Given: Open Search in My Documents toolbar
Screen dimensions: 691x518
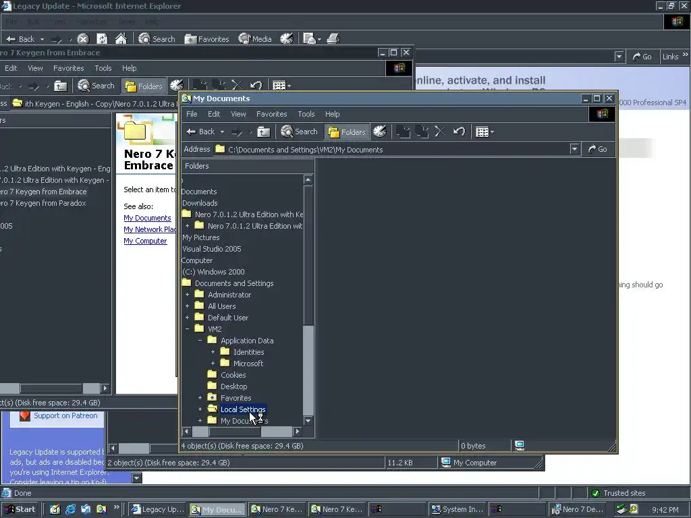Looking at the screenshot, I should (x=299, y=132).
